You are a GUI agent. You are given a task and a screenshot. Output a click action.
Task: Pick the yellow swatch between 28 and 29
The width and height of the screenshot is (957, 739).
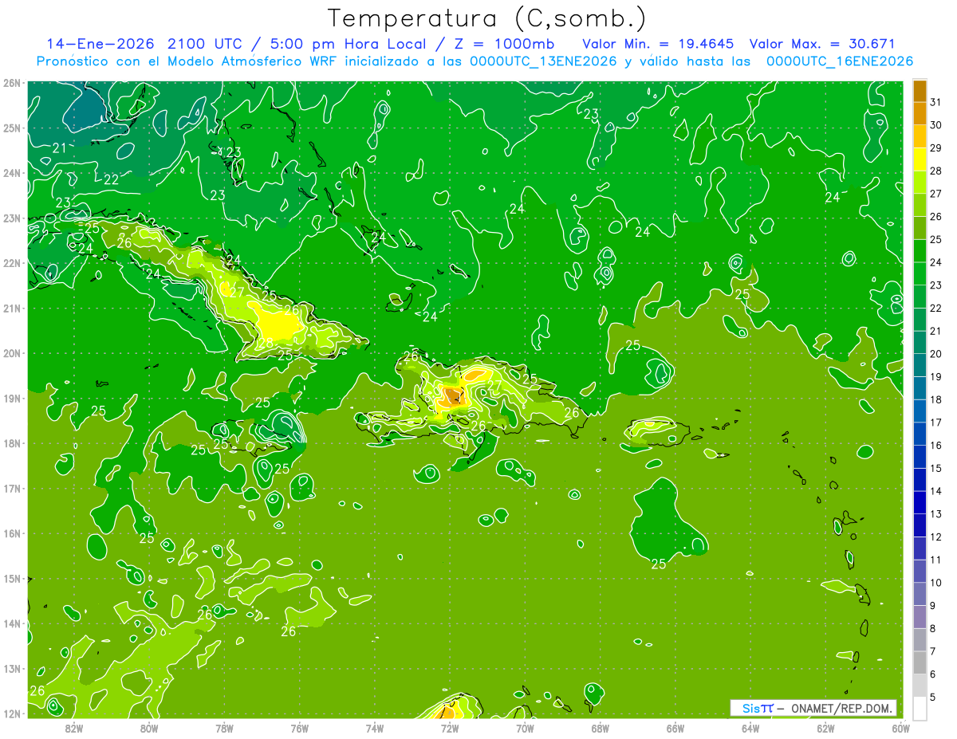click(920, 159)
